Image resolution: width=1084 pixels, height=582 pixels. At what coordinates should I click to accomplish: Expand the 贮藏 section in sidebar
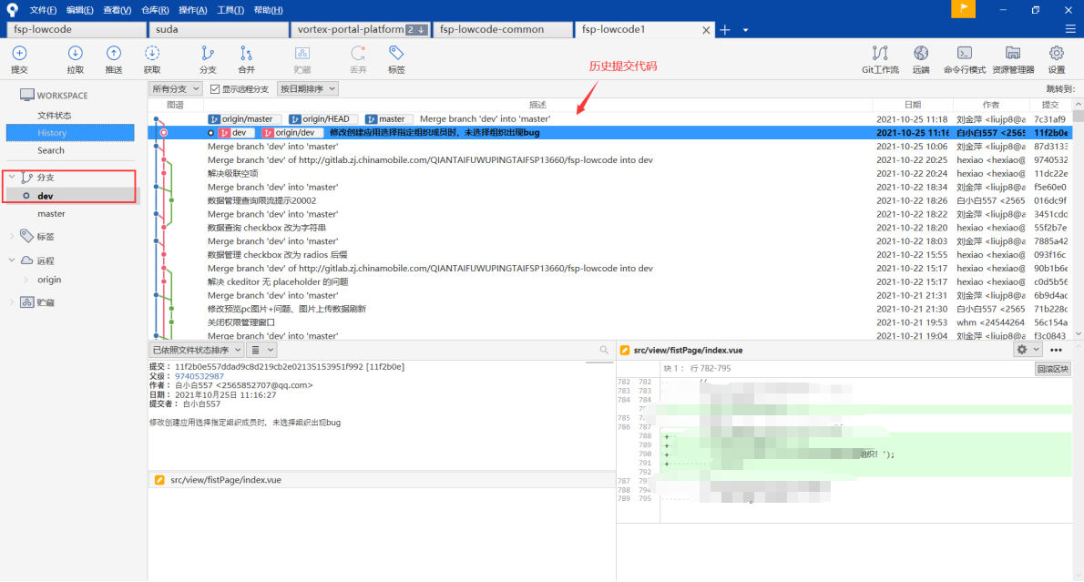click(x=12, y=302)
